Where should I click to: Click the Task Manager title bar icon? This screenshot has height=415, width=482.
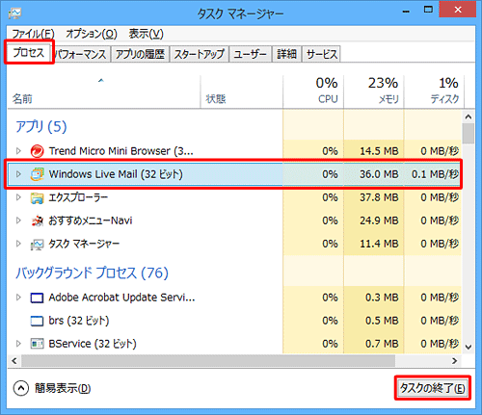[x=14, y=13]
